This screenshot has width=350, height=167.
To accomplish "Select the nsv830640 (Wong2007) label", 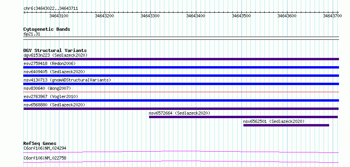I will tap(47, 88).
